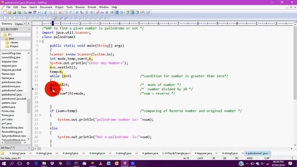297x167 pixels.
Task: Switch to FloydsTriangle.java document tab
Action: (177, 153)
